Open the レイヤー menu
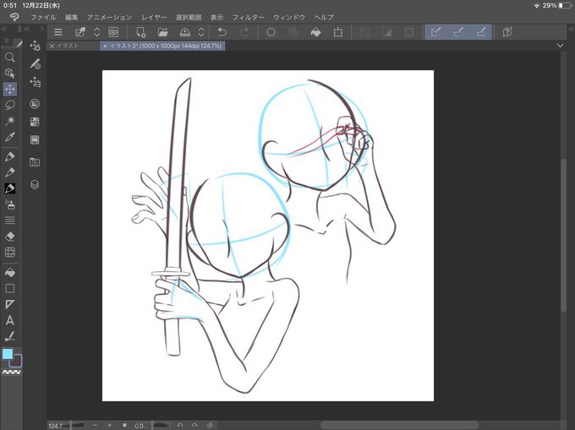Viewport: 575px width, 430px height. click(154, 17)
